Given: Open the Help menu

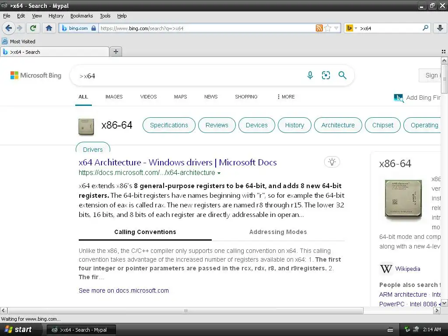Looking at the screenshot, I should 122,16.
